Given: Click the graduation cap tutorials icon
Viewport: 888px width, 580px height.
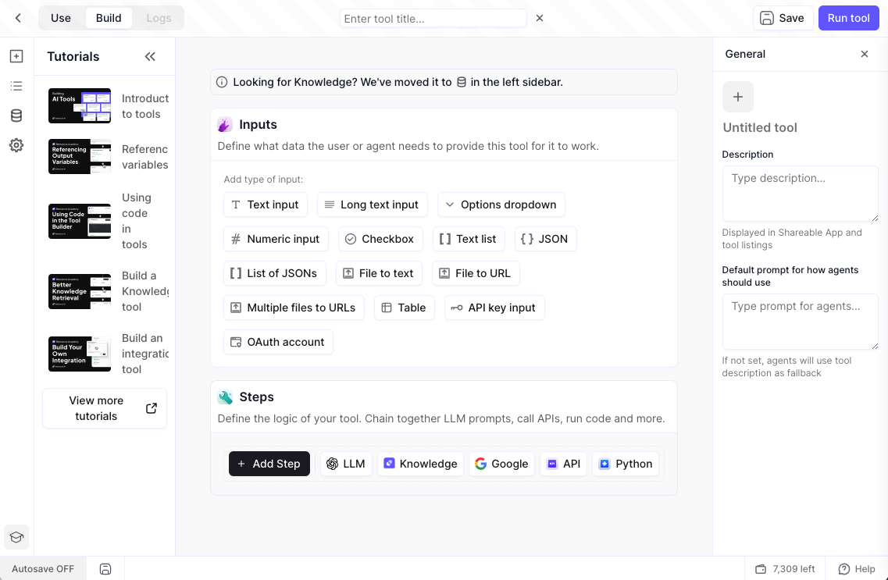Looking at the screenshot, I should 16,537.
